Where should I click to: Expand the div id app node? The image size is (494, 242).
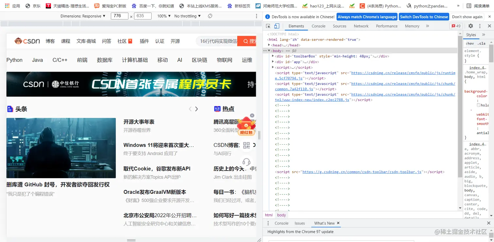click(273, 62)
